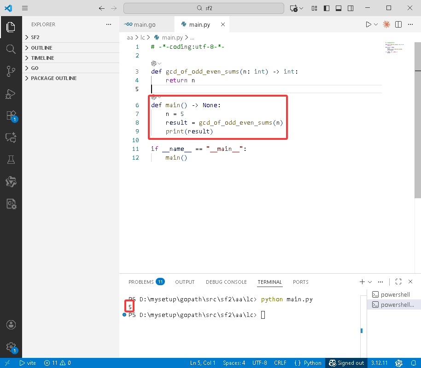Open remote window indicator in status bar
The width and height of the screenshot is (421, 368).
coord(7,363)
